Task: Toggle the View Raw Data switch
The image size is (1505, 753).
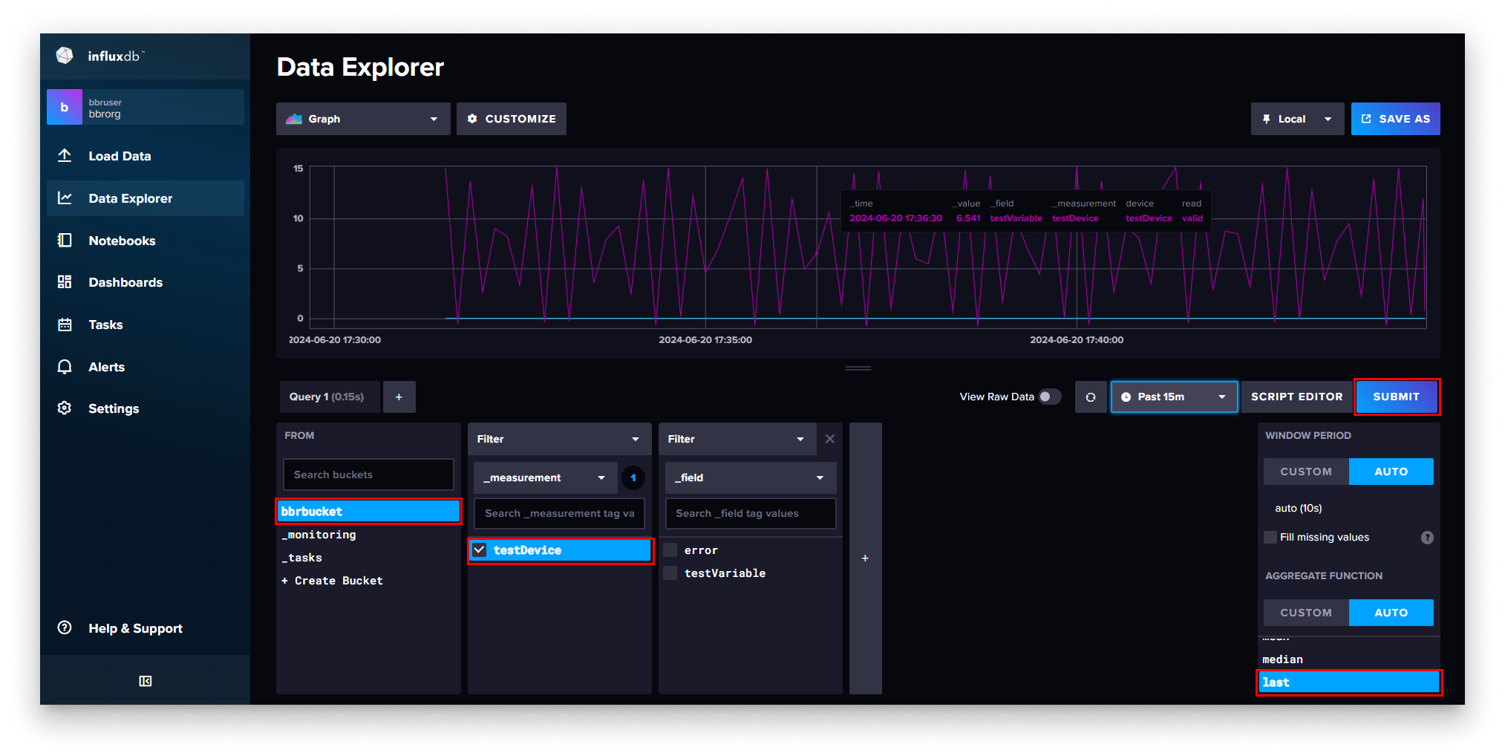Action: coord(1050,397)
